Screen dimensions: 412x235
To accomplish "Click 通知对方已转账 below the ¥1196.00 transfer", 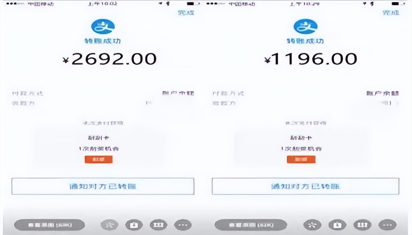I will point(305,186).
